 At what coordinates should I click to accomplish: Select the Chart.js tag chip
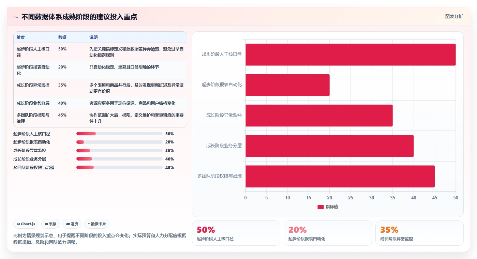coord(26,224)
